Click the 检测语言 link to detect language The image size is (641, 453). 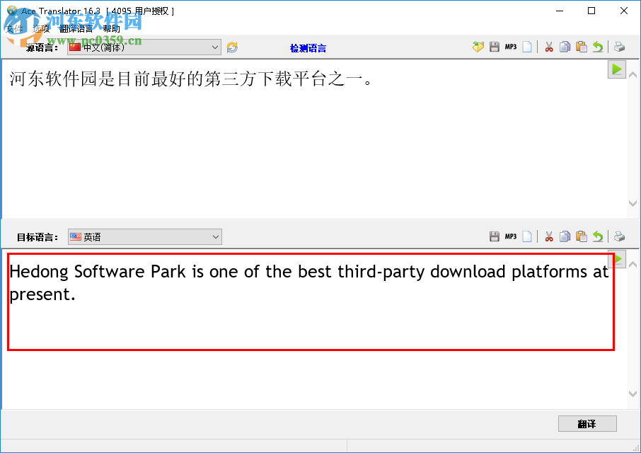309,47
